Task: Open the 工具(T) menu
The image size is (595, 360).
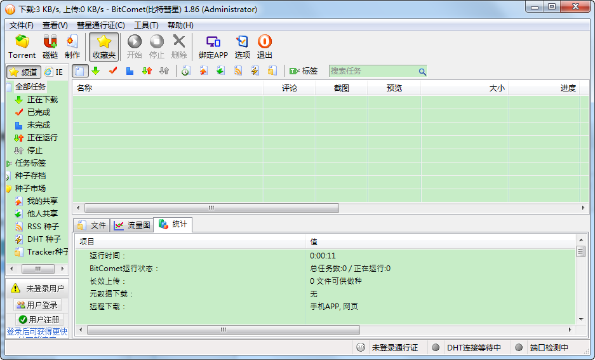Action: tap(146, 25)
